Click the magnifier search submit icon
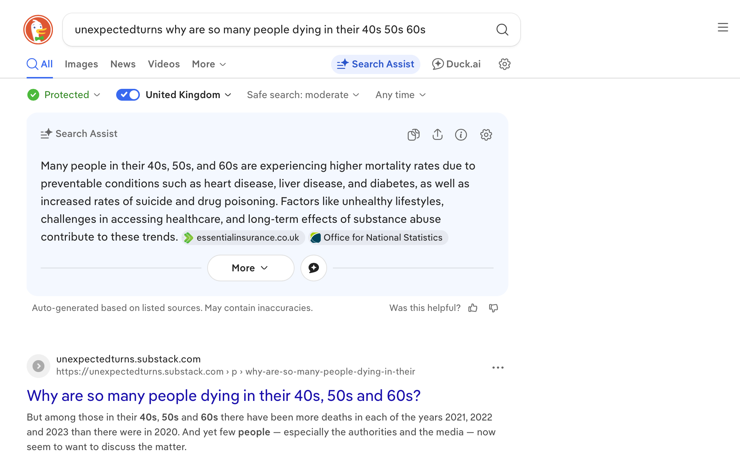The height and width of the screenshot is (459, 740). 502,30
